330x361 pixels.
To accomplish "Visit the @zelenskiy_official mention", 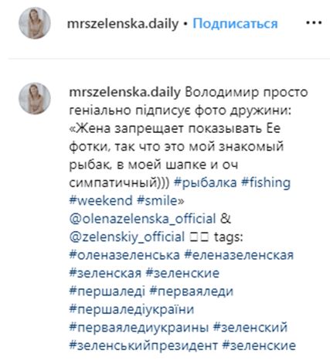I will coord(127,237).
